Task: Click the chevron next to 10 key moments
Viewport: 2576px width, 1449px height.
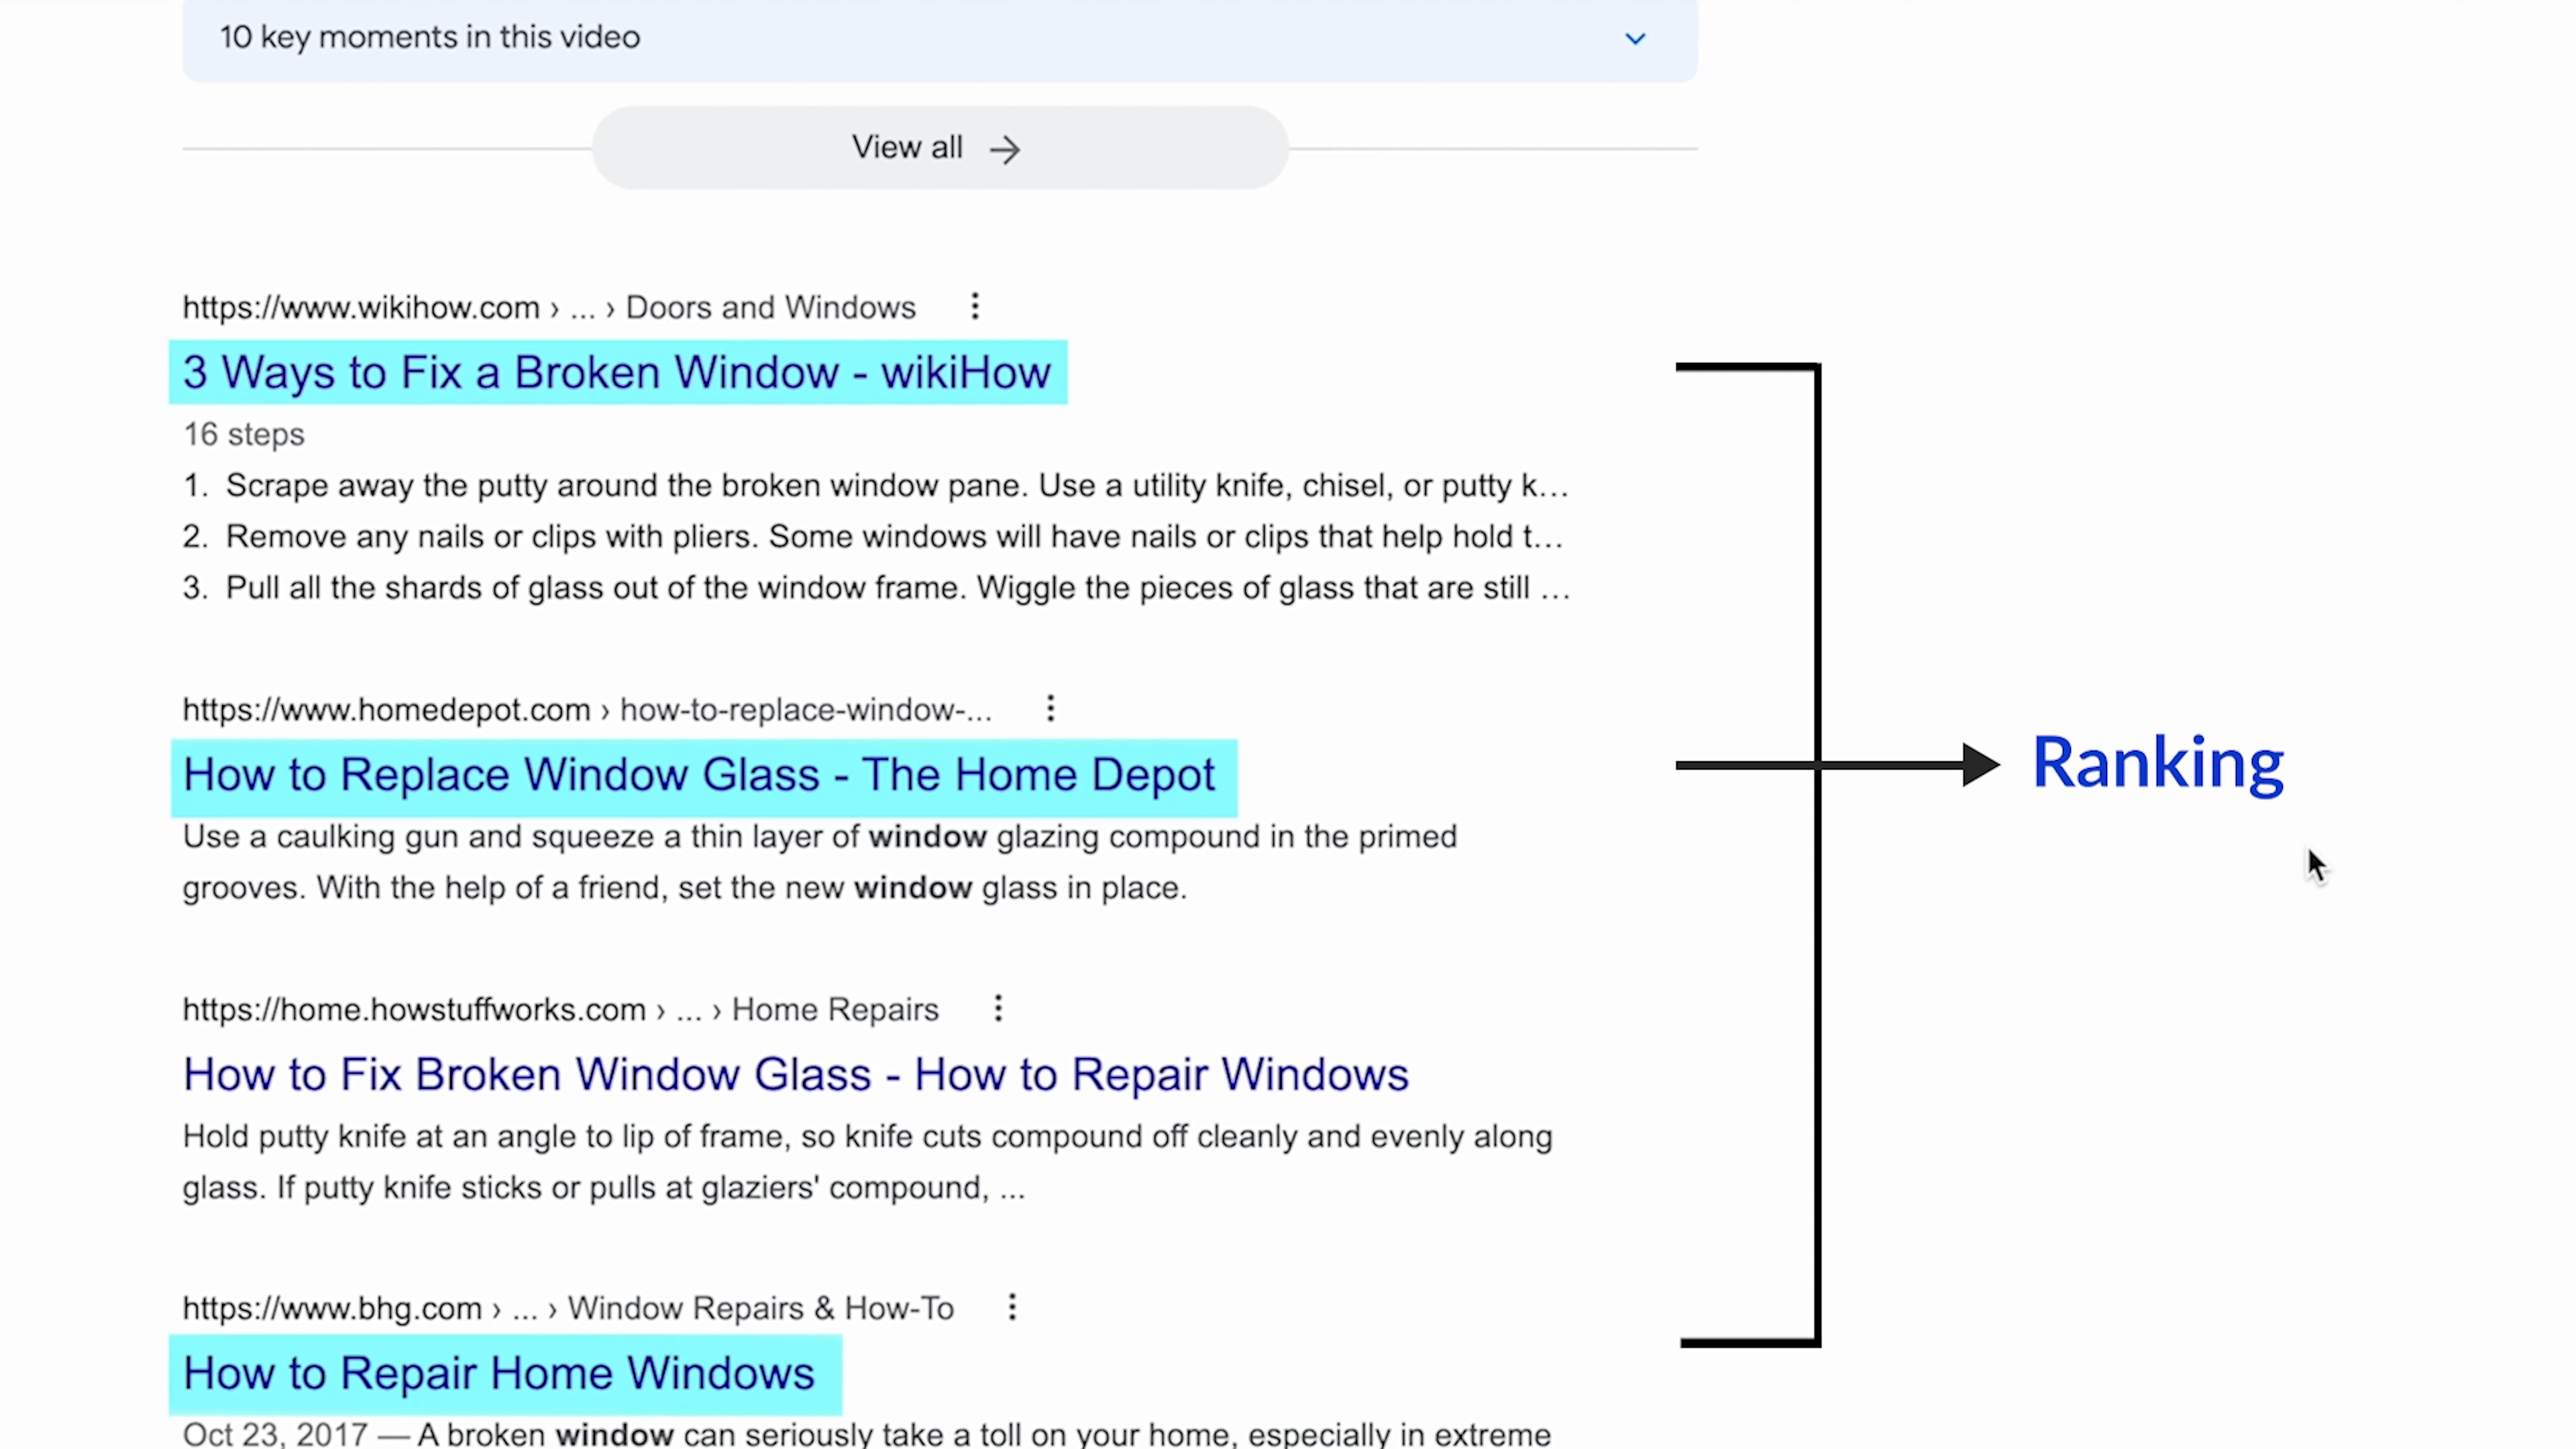Action: (x=1634, y=38)
